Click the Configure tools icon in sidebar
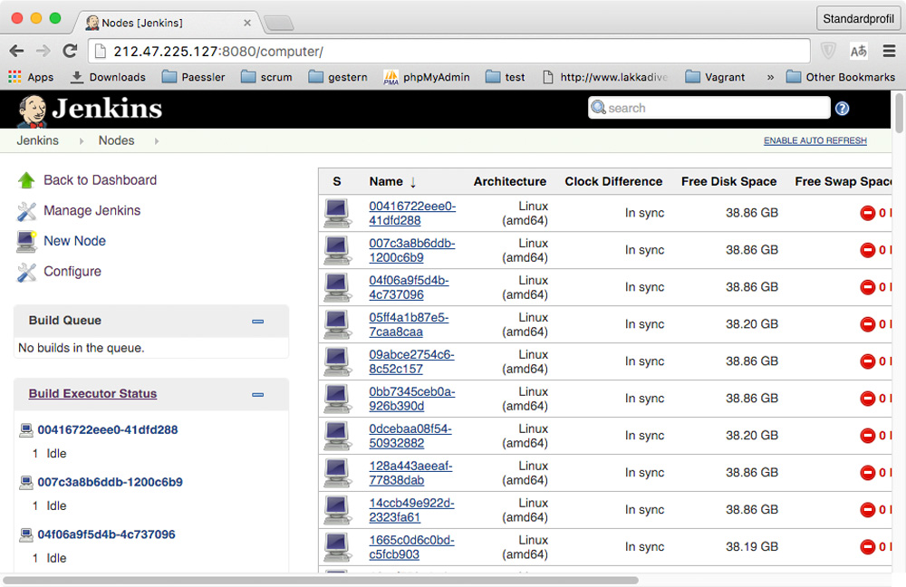The image size is (906, 587). [x=26, y=272]
